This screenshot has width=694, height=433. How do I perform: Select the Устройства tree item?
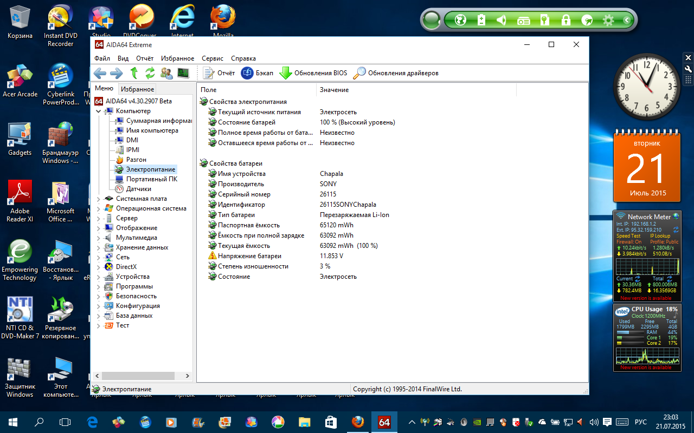pyautogui.click(x=127, y=277)
